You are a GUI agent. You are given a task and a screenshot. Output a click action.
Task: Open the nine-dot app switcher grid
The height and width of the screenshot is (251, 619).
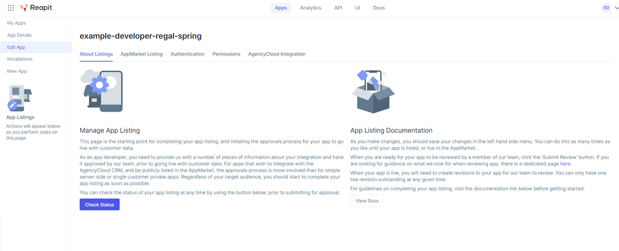click(x=11, y=8)
